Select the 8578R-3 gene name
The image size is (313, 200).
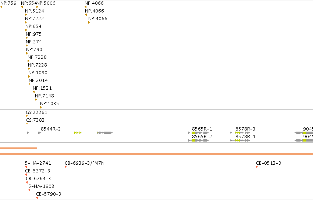click(x=245, y=129)
